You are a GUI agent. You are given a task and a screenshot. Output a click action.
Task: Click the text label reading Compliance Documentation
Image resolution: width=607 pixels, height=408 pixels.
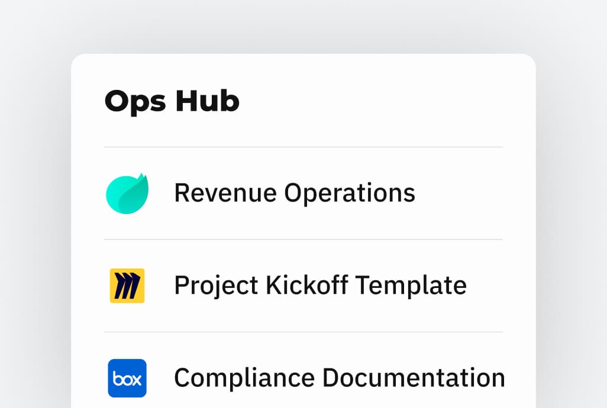pyautogui.click(x=339, y=377)
